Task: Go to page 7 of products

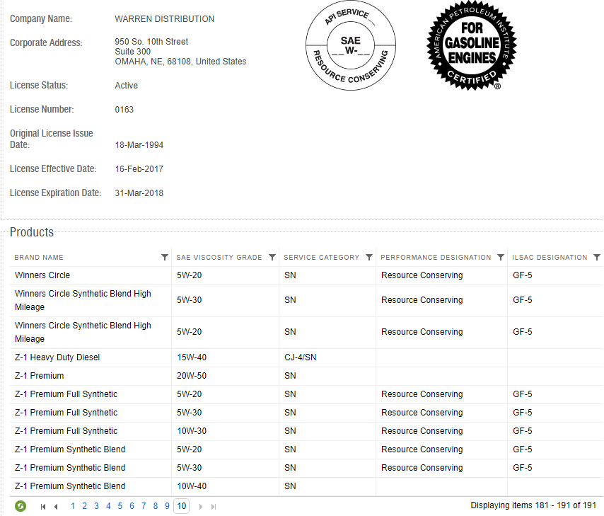Action: coord(144,506)
